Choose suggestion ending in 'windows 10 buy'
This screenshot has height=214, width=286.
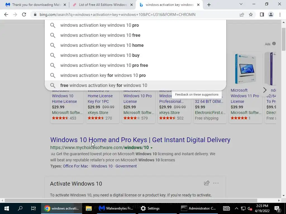coord(135,55)
